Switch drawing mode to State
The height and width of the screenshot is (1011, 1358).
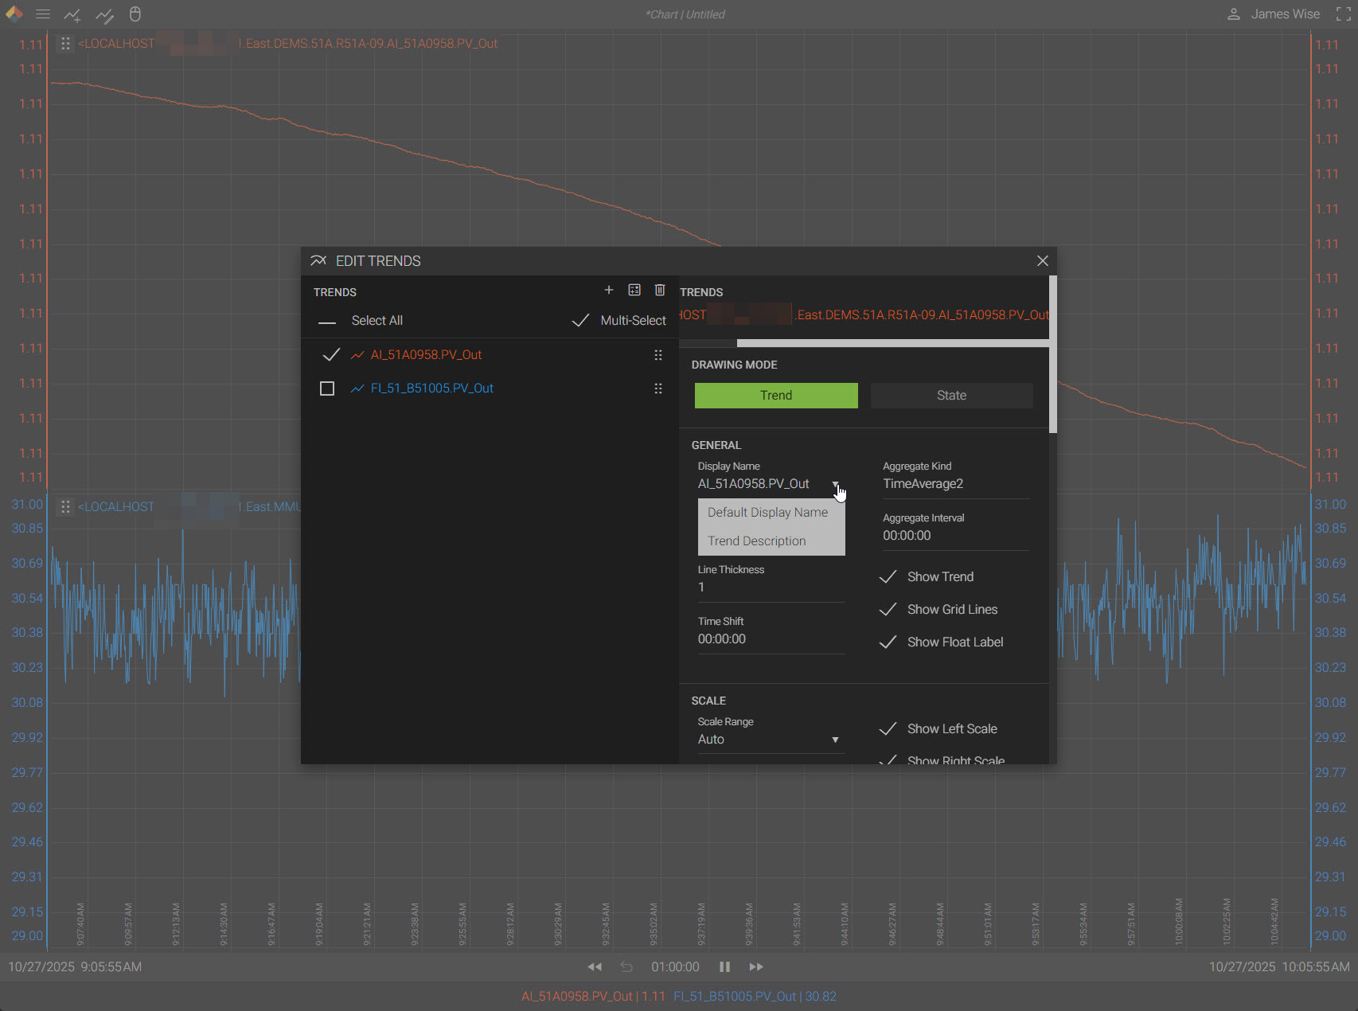click(951, 396)
